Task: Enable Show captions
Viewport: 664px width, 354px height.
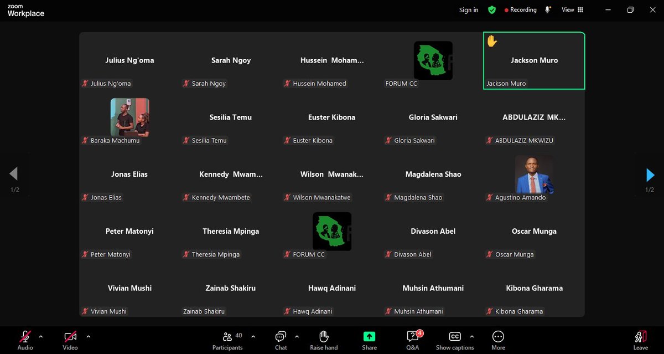Action: click(x=455, y=340)
